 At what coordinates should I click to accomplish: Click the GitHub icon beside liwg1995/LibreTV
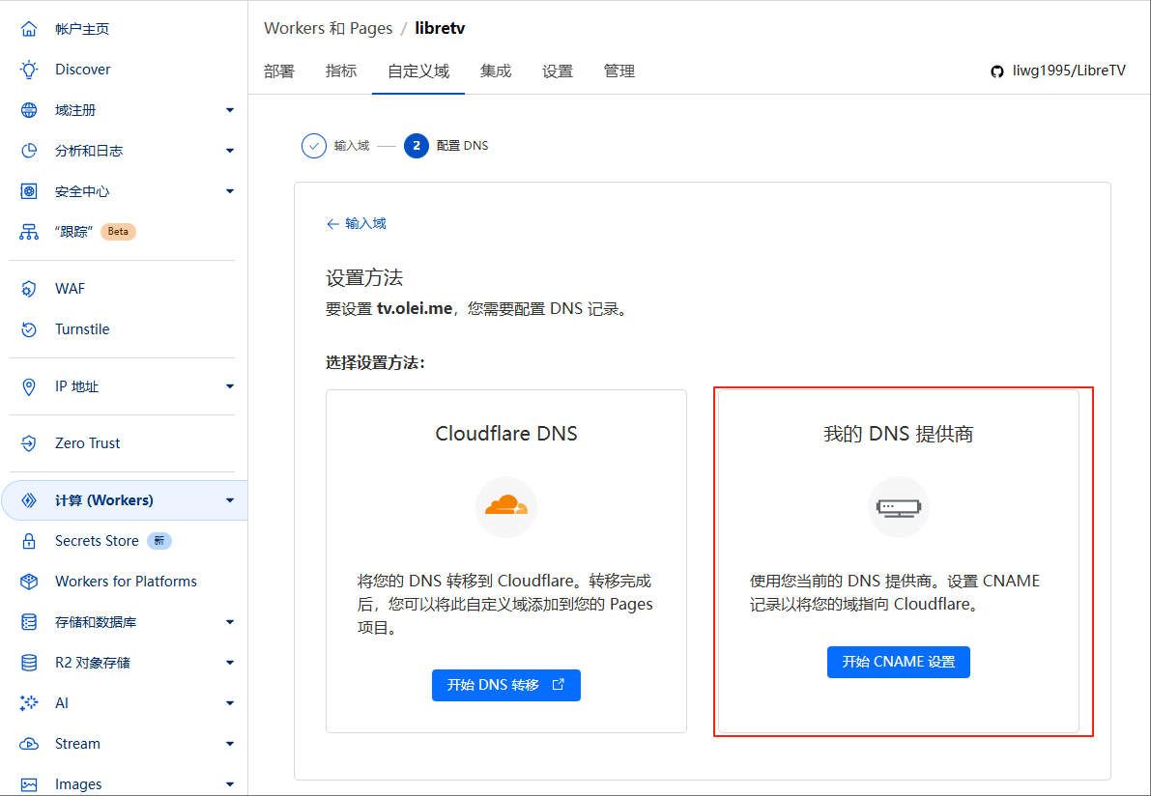pyautogui.click(x=997, y=71)
